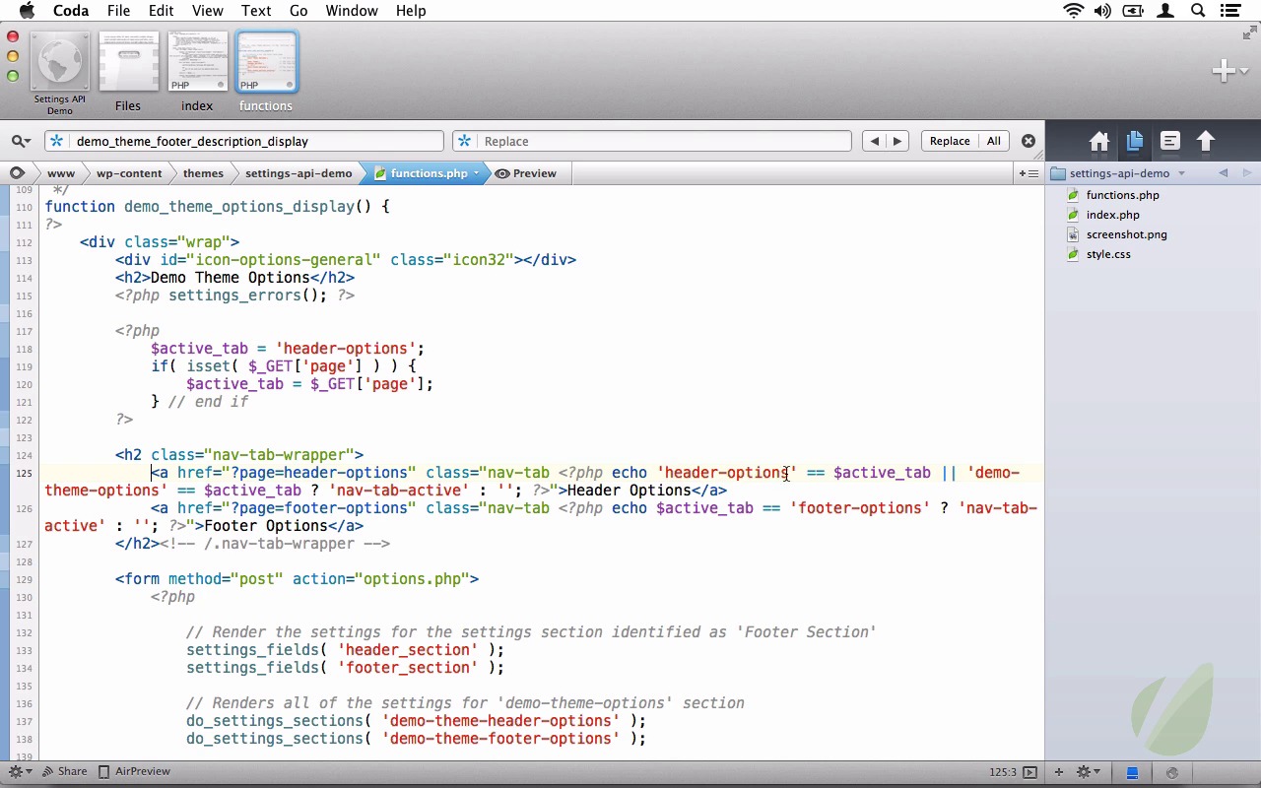Focus the Replace text field
The width and height of the screenshot is (1261, 788).
pyautogui.click(x=652, y=141)
